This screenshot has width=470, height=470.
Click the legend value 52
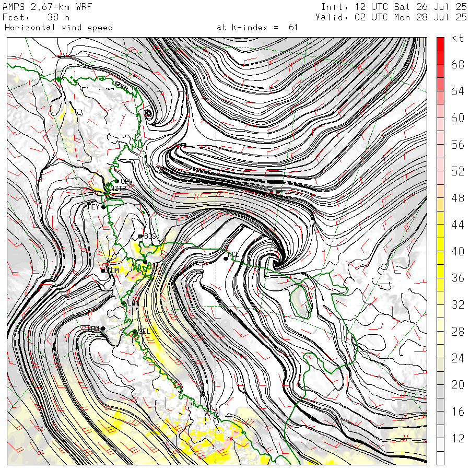(457, 171)
